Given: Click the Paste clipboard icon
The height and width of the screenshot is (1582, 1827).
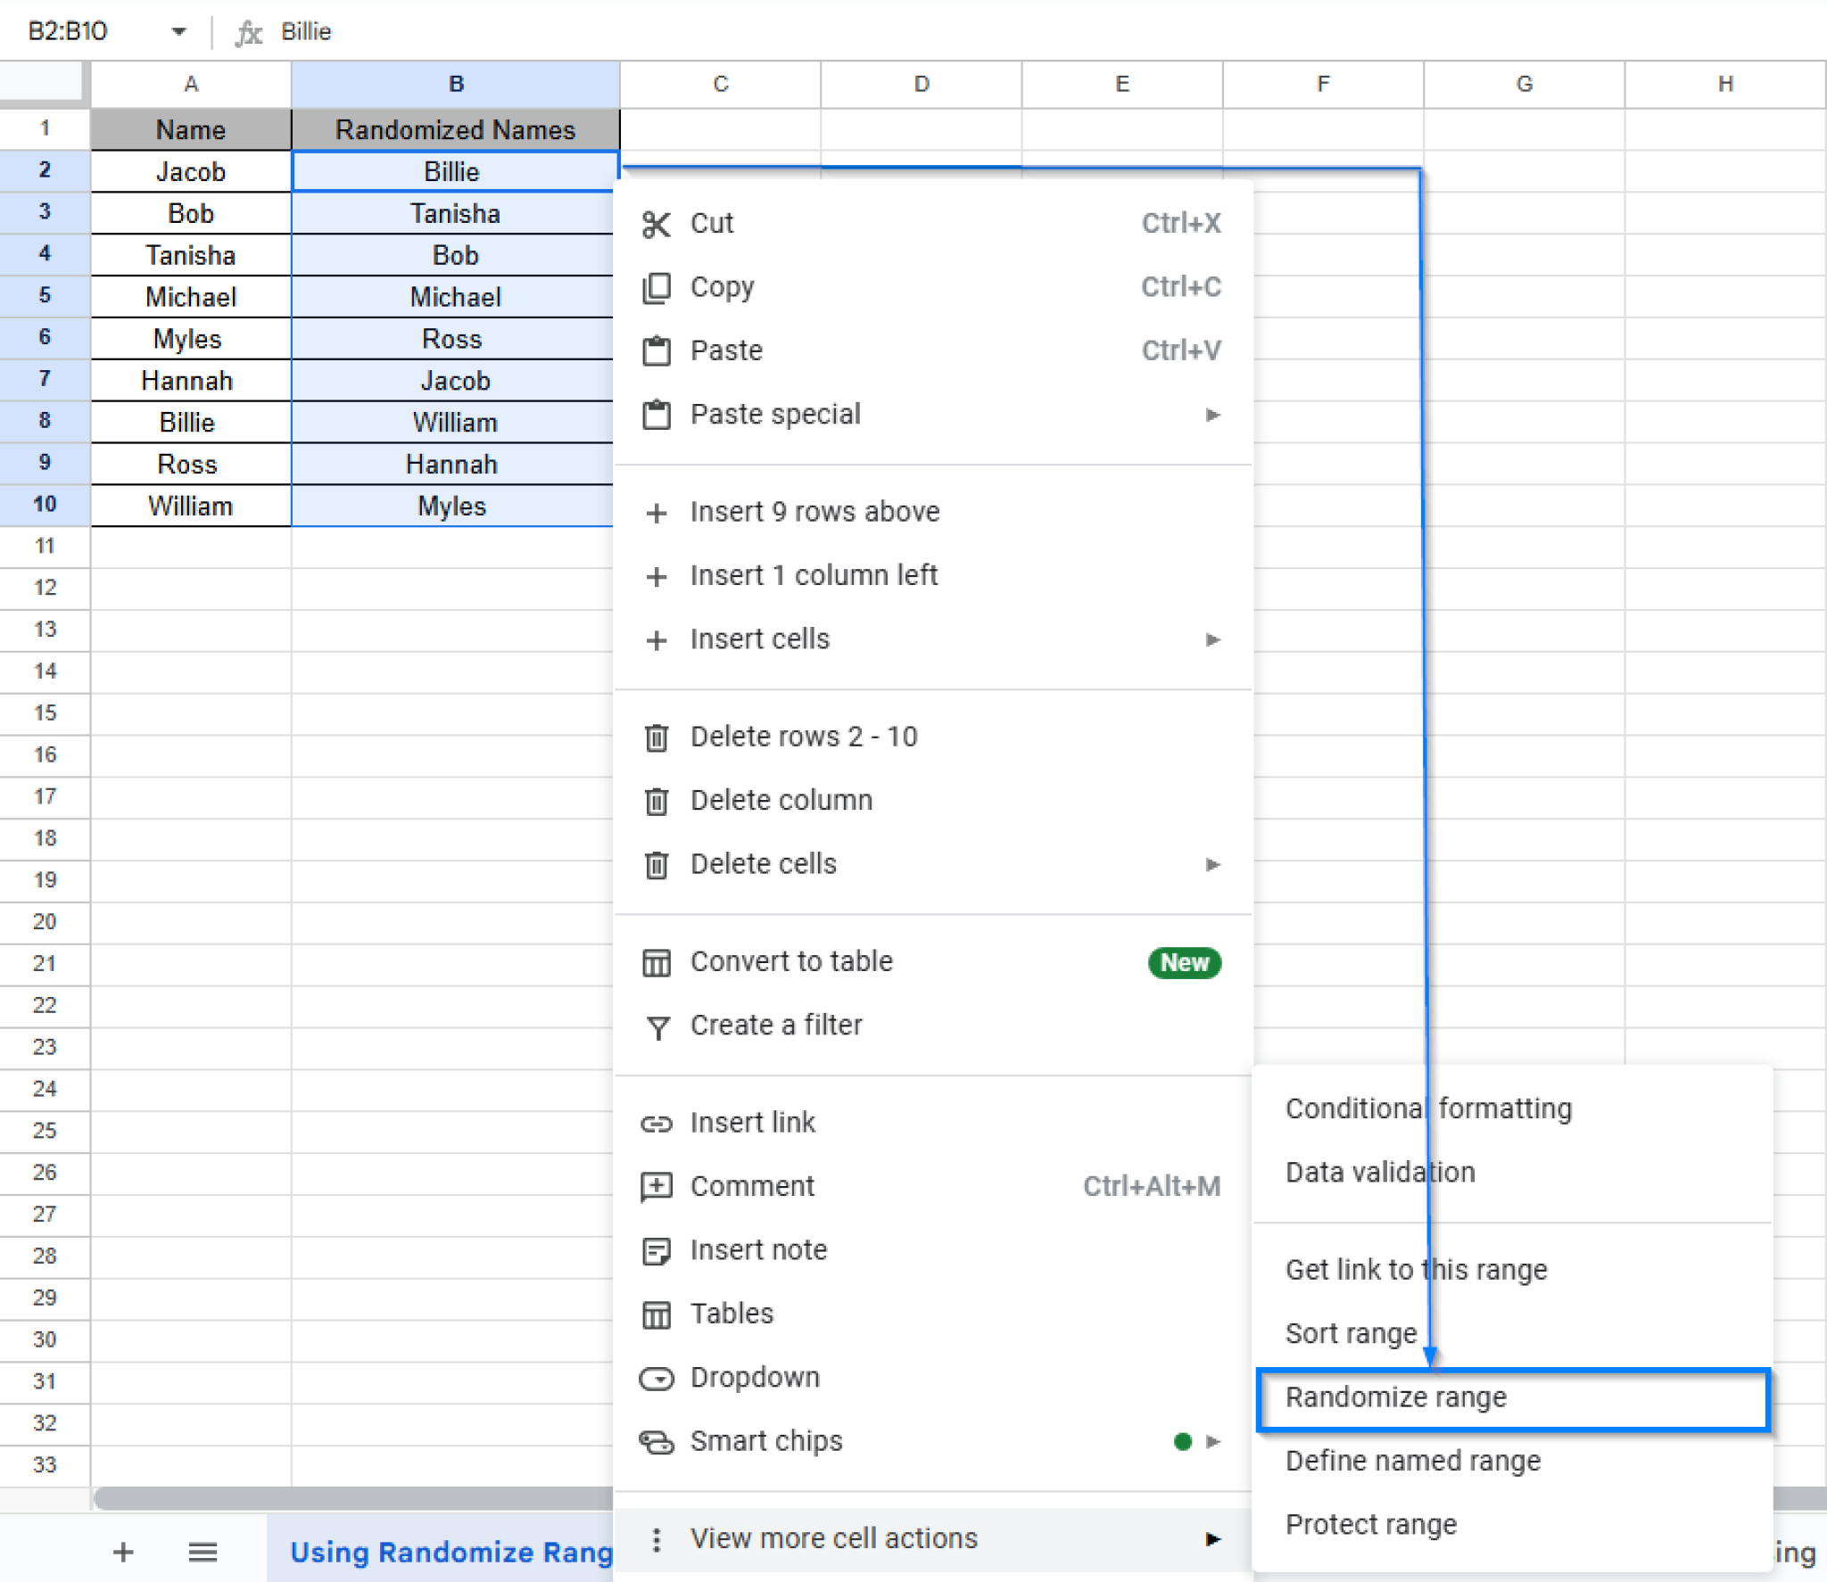Looking at the screenshot, I should [x=657, y=351].
